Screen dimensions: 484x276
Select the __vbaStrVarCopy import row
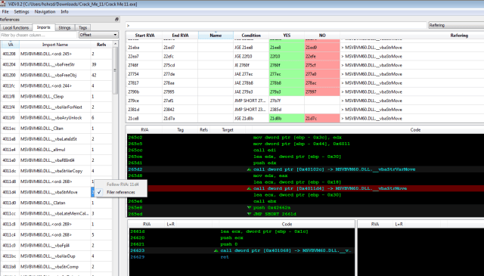[x=57, y=171]
